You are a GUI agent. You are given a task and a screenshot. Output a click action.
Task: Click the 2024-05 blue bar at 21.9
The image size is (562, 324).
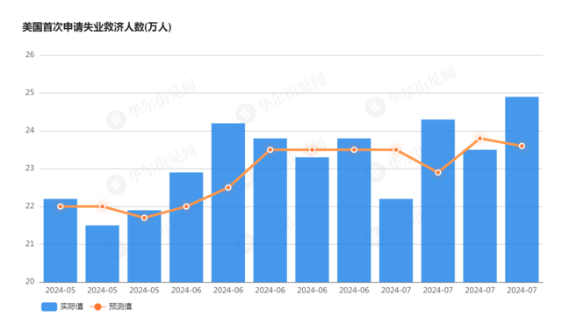point(144,246)
